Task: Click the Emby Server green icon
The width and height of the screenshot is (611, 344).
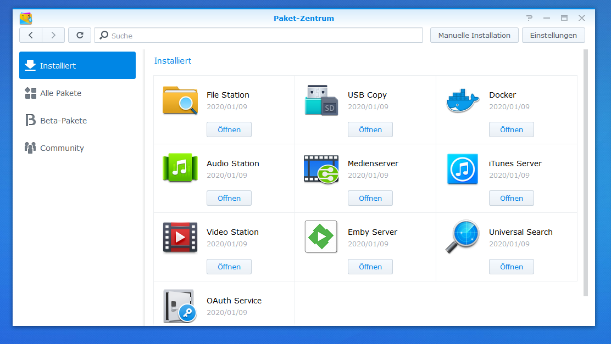Action: point(321,236)
